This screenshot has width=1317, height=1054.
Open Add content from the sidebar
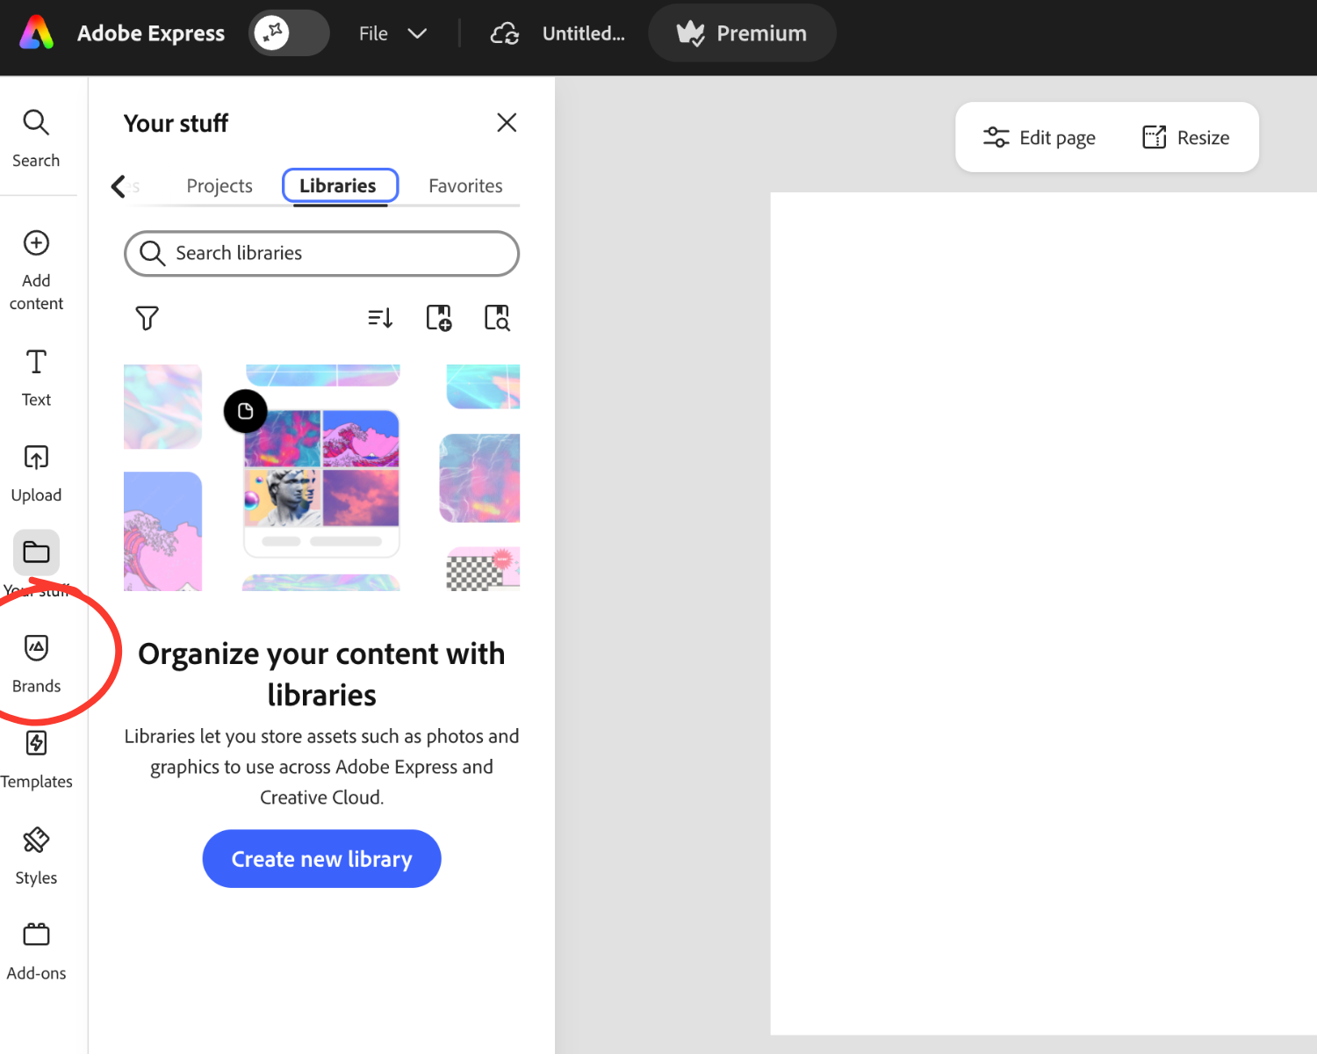click(36, 270)
